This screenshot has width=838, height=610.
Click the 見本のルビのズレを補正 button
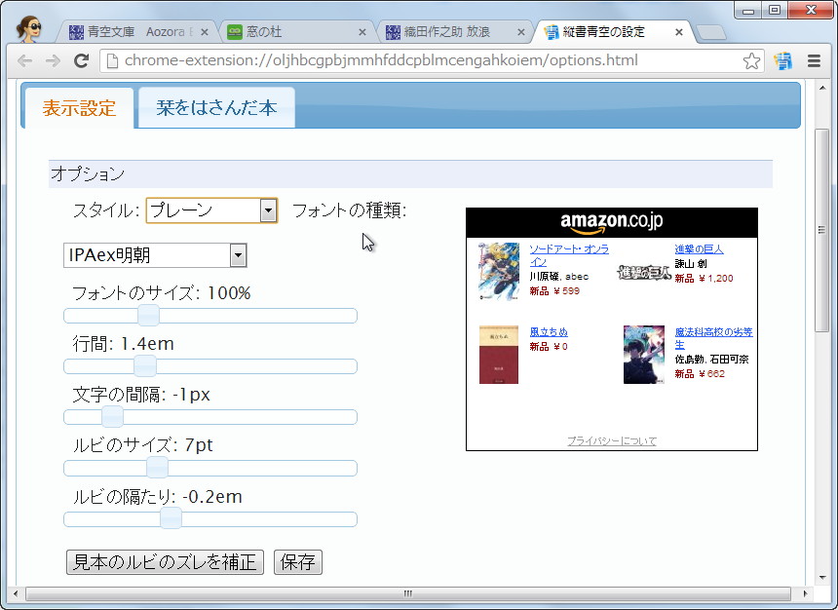pyautogui.click(x=165, y=562)
